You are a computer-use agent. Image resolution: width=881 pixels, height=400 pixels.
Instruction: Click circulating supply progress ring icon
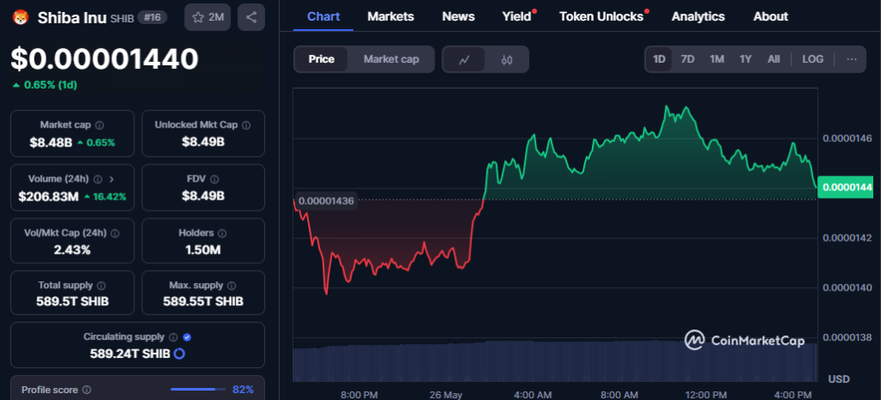click(179, 354)
